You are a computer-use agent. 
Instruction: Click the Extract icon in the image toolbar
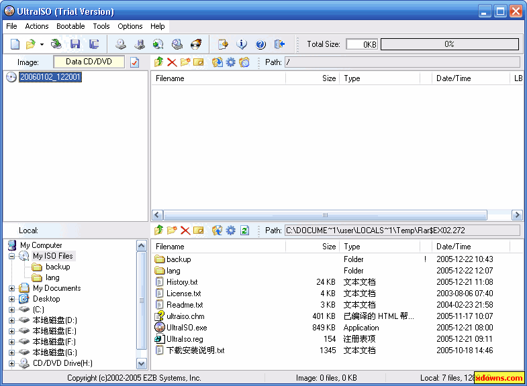point(217,62)
